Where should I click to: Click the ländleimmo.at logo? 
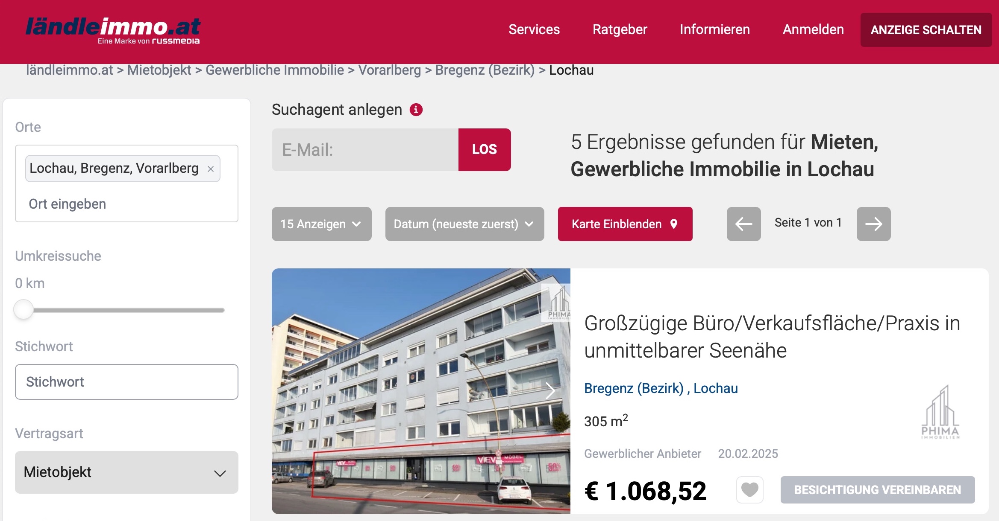click(x=113, y=30)
